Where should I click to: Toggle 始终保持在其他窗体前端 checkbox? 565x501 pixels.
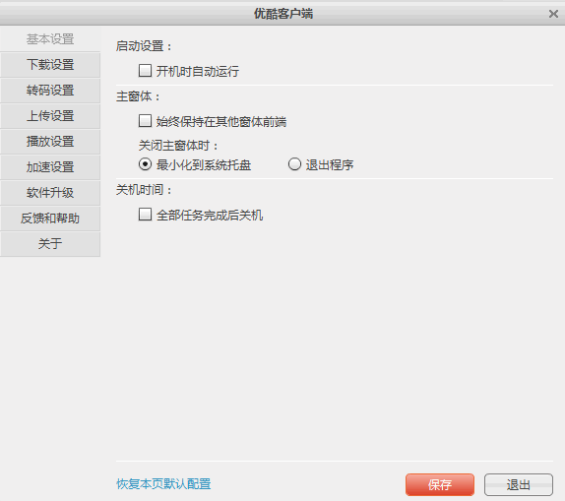coord(145,121)
